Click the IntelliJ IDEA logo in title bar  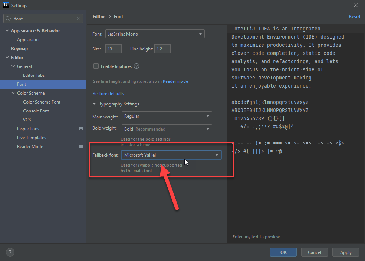(x=6, y=5)
